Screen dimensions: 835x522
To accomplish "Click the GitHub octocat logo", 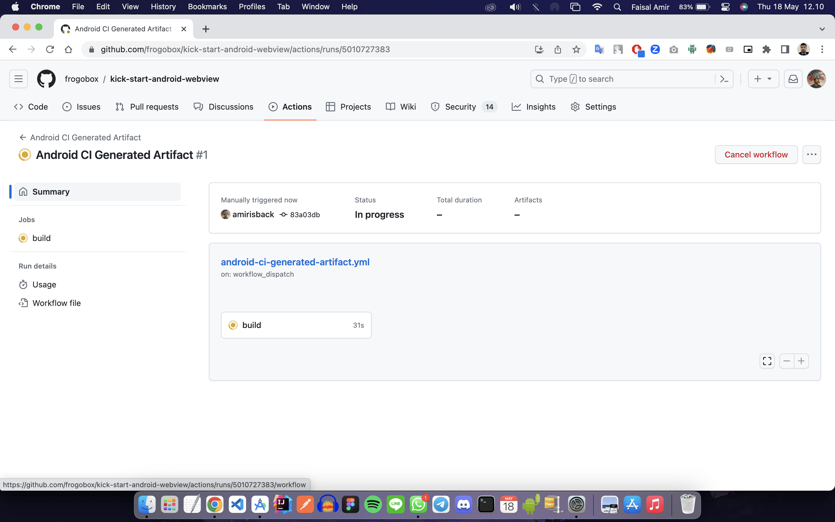I will coord(46,79).
